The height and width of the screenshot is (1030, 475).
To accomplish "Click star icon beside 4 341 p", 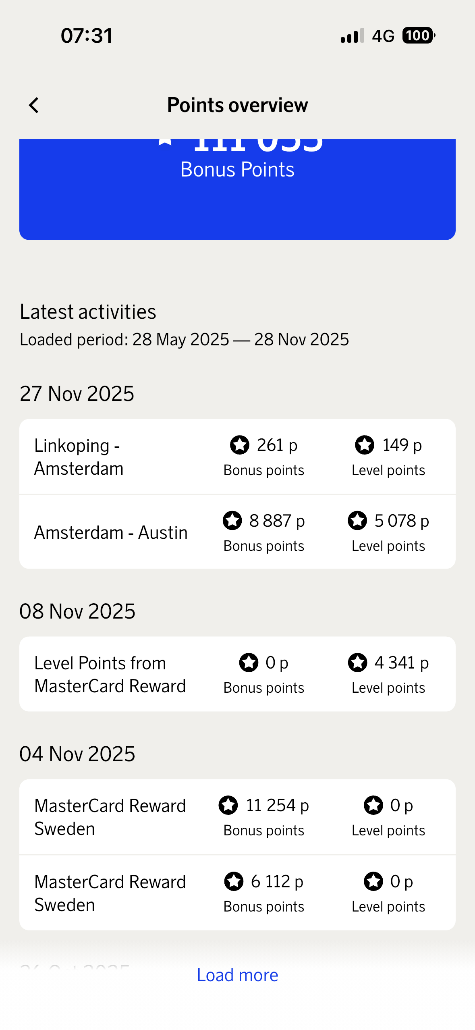I will (357, 663).
